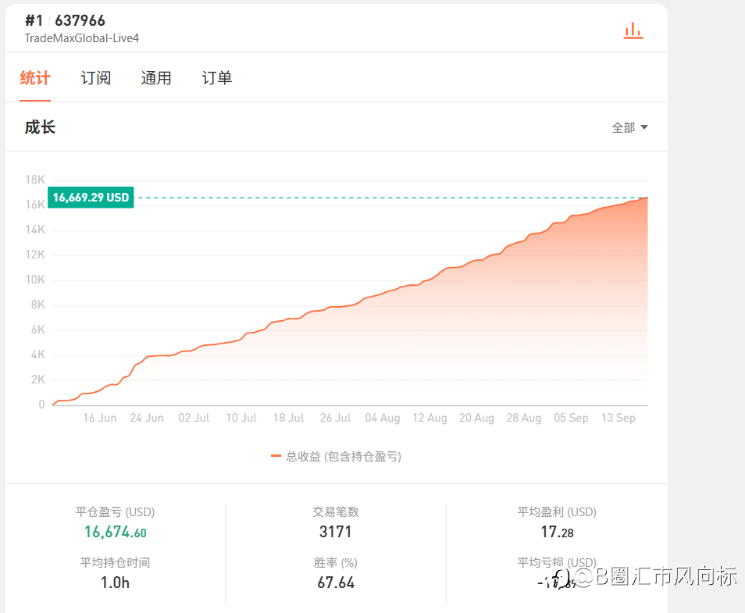Screen dimensions: 745x613
Task: Click the 平均持仓时间 value 1.0h
Action: (115, 583)
